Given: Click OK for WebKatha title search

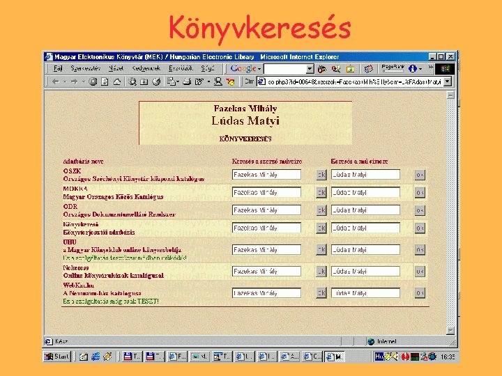Looking at the screenshot, I should pos(420,293).
